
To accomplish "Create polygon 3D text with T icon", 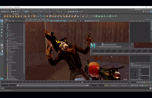I will coord(31,16).
